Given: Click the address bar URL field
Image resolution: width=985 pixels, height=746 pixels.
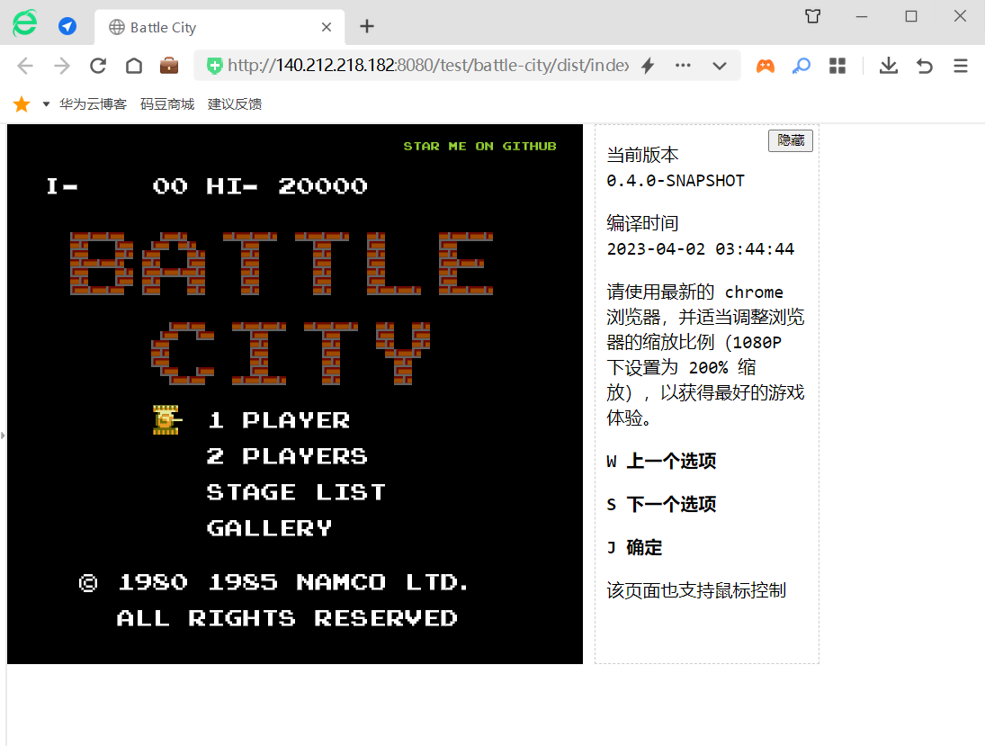Looking at the screenshot, I should click(x=427, y=66).
